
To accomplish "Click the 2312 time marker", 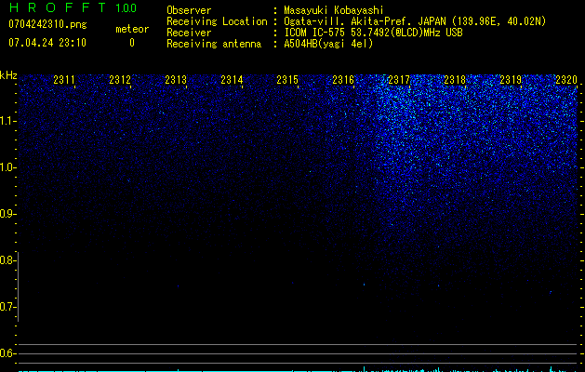I will click(120, 80).
